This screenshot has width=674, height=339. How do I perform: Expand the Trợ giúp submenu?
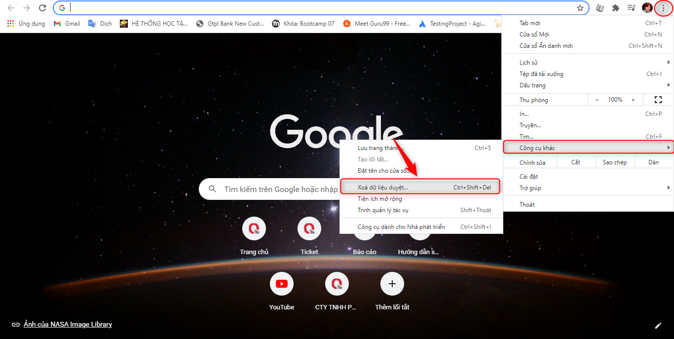pos(588,188)
